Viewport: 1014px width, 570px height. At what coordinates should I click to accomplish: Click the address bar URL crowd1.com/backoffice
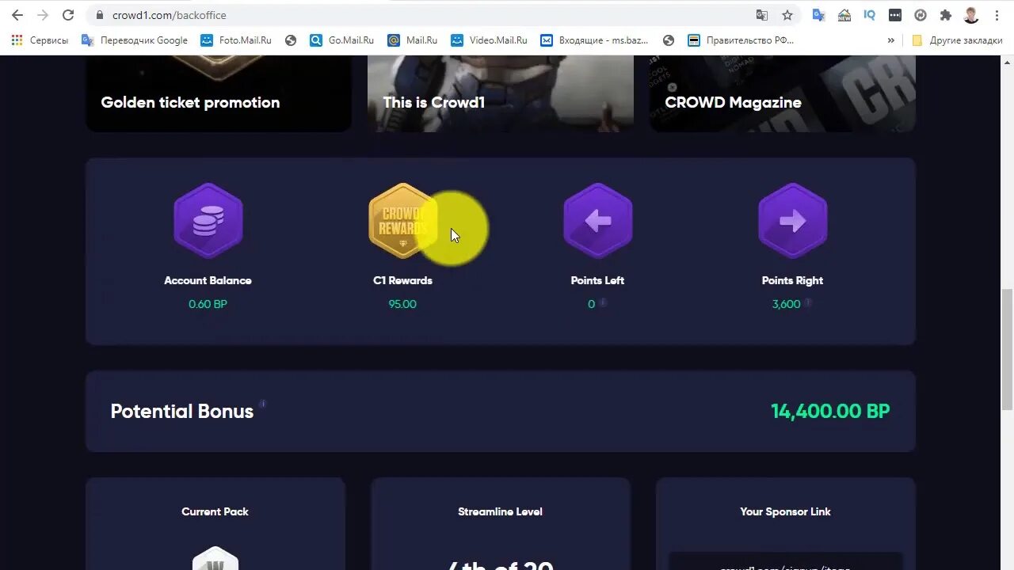tap(170, 15)
